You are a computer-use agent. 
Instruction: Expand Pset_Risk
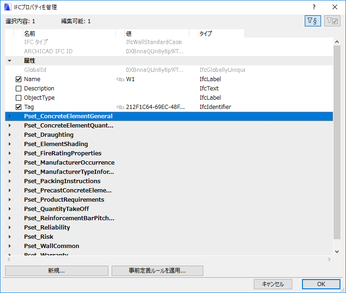pyautogui.click(x=9, y=237)
